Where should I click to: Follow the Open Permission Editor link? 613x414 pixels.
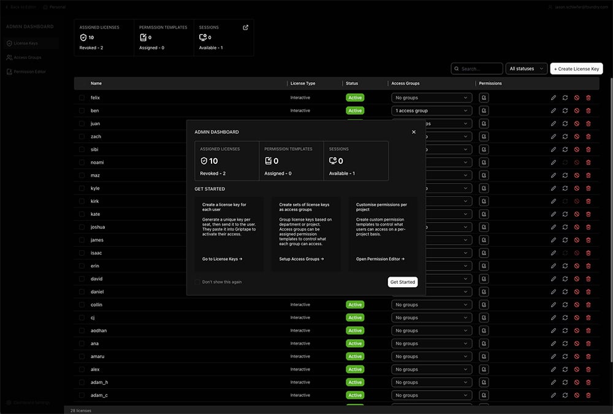click(x=380, y=259)
